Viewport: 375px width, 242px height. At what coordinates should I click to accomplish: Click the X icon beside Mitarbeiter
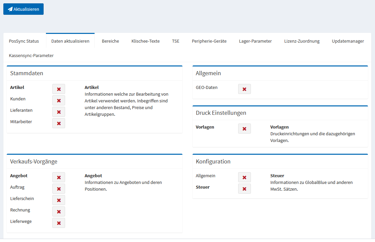click(x=59, y=123)
